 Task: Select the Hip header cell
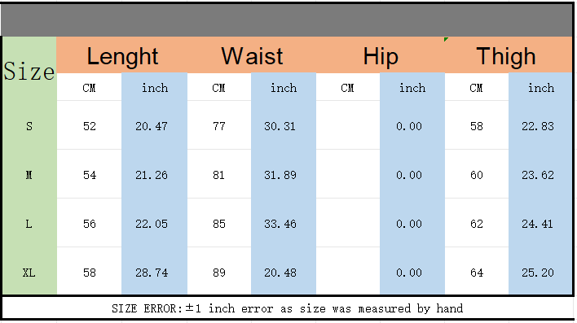(381, 55)
